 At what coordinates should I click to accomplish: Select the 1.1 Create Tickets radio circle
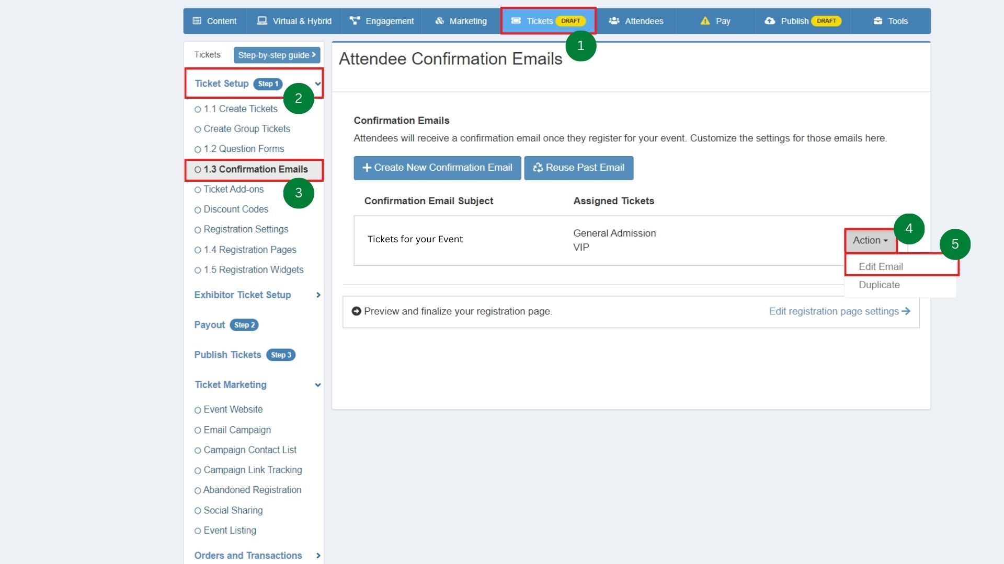(198, 109)
